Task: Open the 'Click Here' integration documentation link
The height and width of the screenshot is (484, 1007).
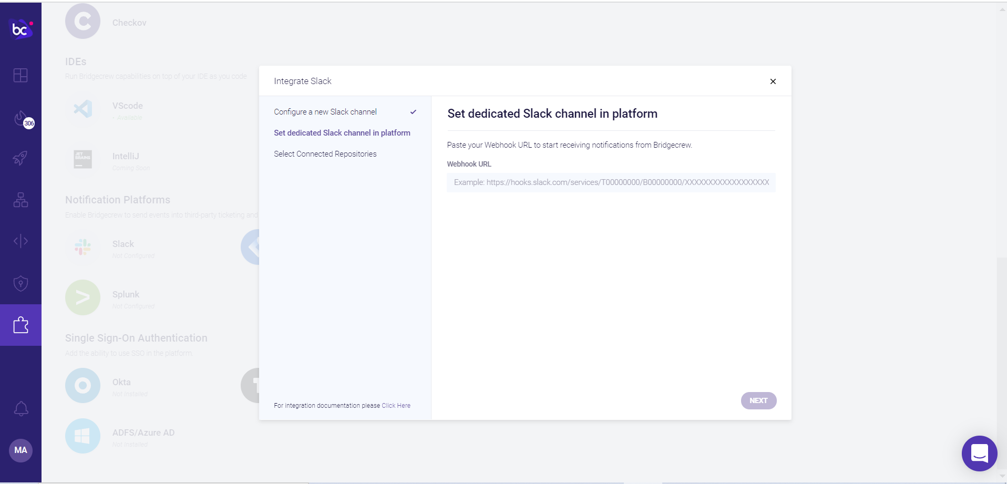Action: [x=396, y=406]
